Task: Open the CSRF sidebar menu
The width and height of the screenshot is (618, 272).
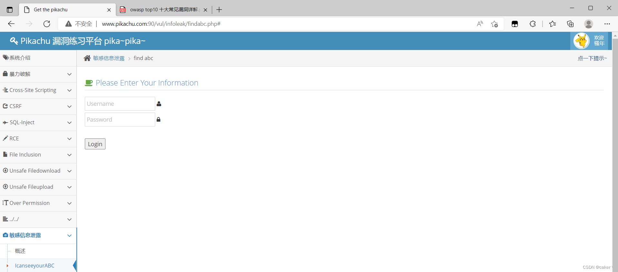Action: click(38, 106)
